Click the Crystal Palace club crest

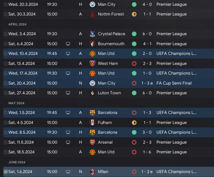coord(92,34)
